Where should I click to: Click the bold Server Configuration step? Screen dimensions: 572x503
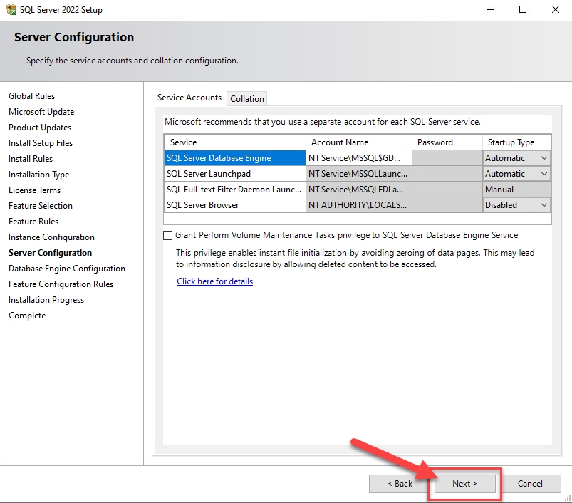(x=50, y=253)
